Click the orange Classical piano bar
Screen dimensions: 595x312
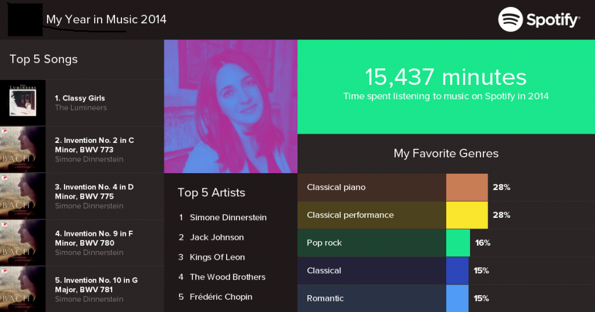(x=467, y=187)
